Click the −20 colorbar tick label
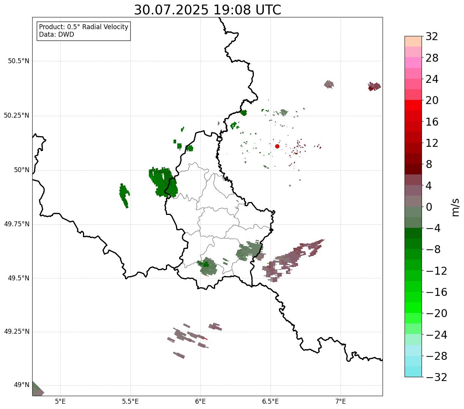Screen dimensions: 464x409 [x=436, y=314]
